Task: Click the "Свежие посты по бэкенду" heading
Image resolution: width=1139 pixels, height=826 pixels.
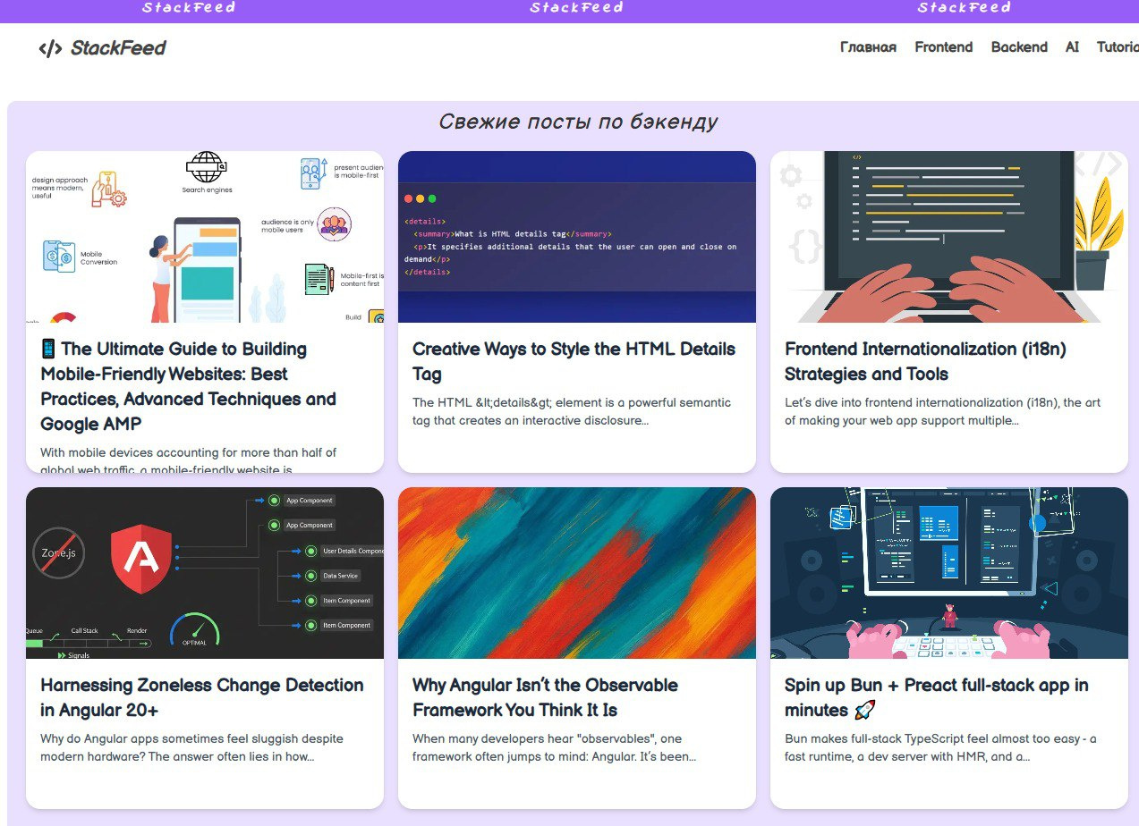Action: point(578,122)
